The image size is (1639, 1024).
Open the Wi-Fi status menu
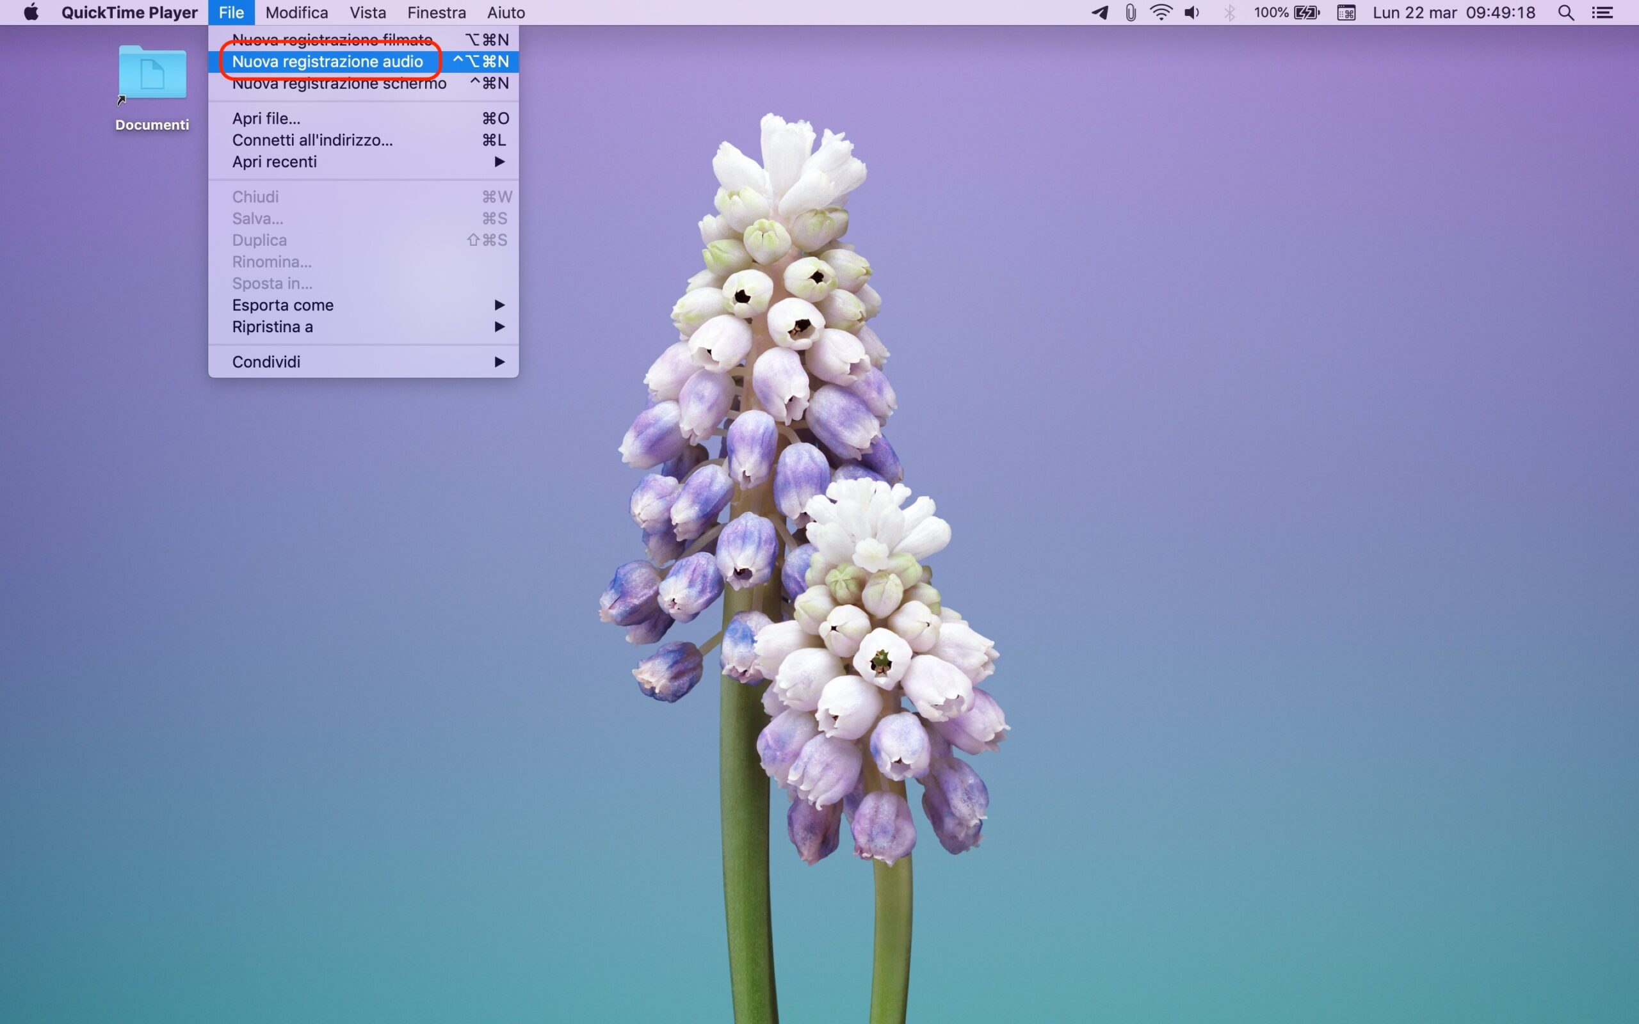pyautogui.click(x=1161, y=12)
